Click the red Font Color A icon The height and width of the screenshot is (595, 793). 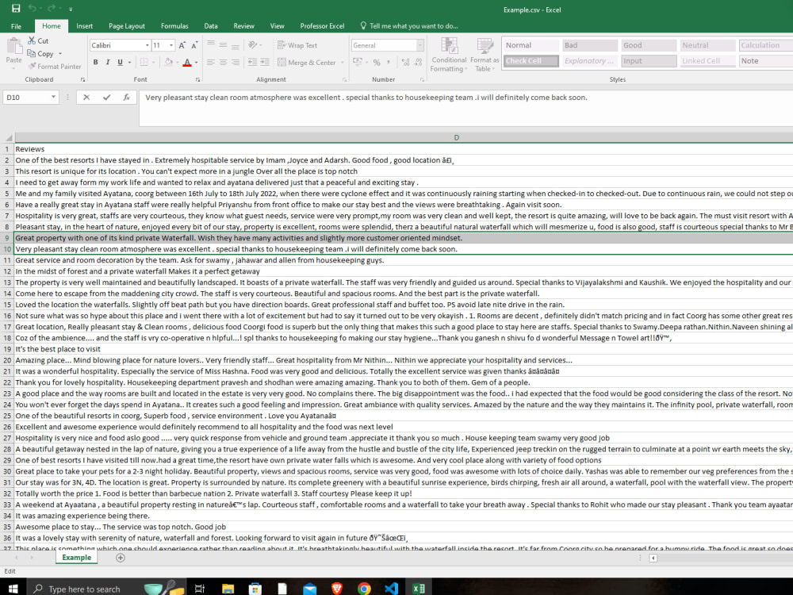coord(187,62)
